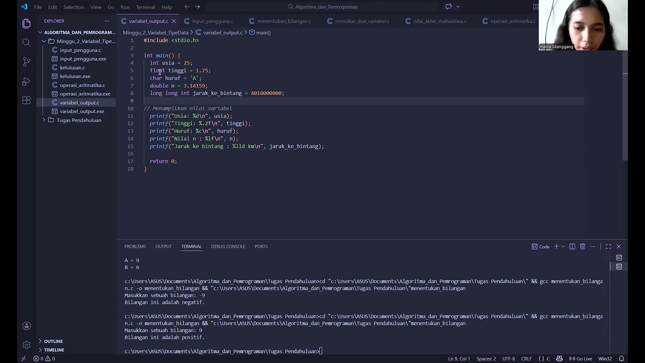Screen dimensions: 645x363
Task: Collapse the ALGORITMA_DAN_PEMROGRAMAN root folder
Action: (76, 32)
